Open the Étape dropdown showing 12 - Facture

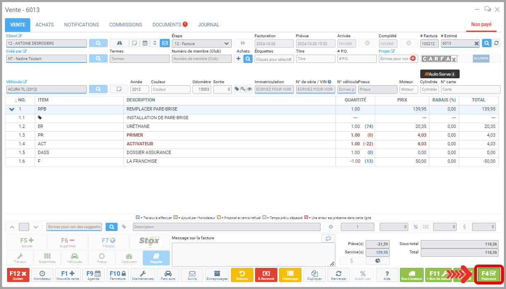(202, 43)
